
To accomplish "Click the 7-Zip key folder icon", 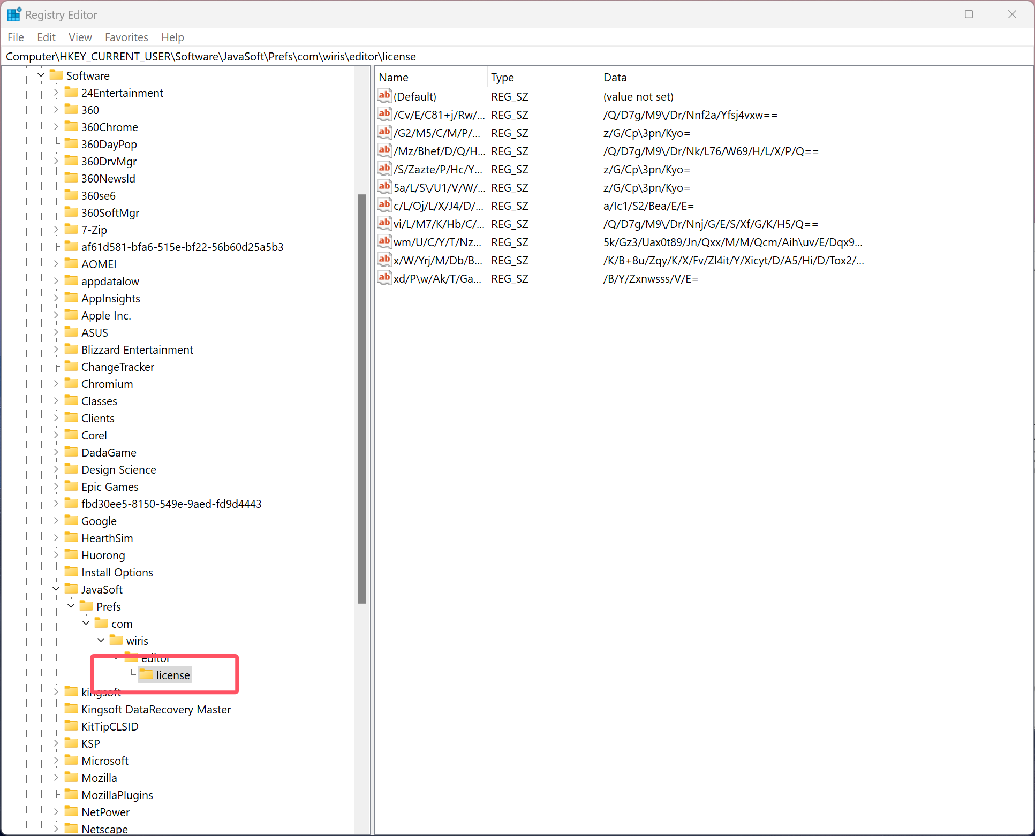I will click(71, 230).
